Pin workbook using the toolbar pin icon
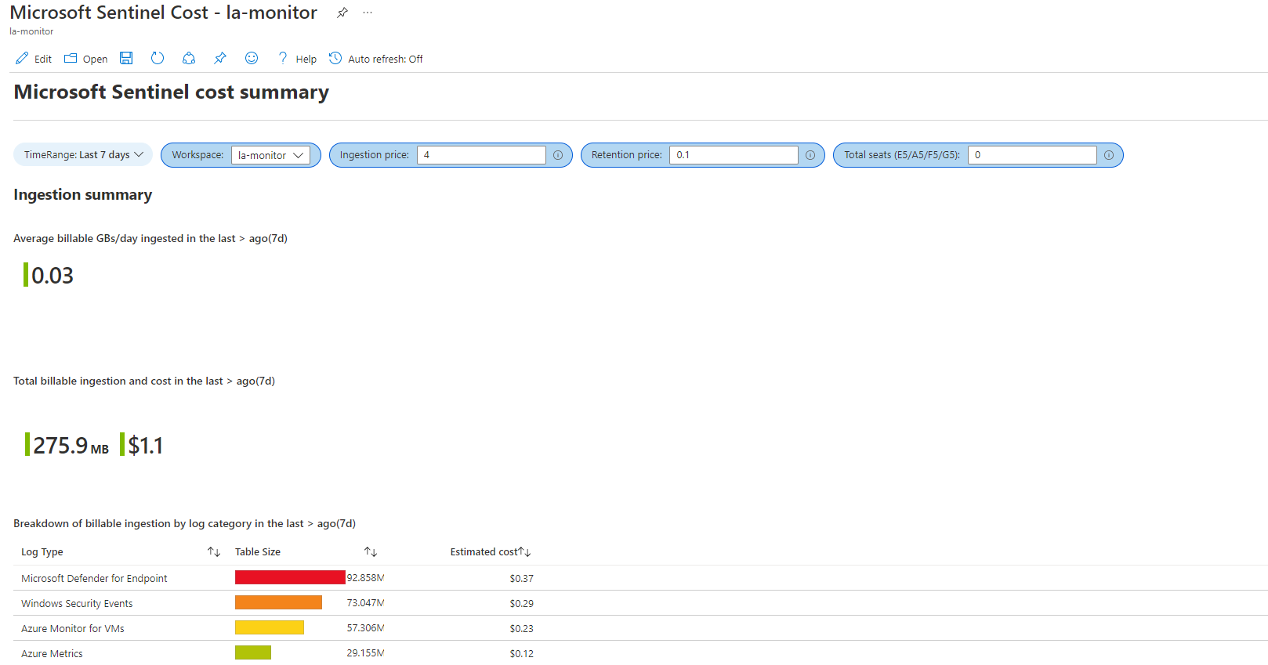Image resolution: width=1268 pixels, height=665 pixels. [220, 58]
